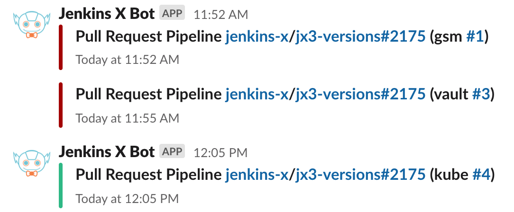Viewport: 514px width, 212px height.
Task: Click the "Today at 12:05 PM" attachment footer
Action: click(x=127, y=199)
